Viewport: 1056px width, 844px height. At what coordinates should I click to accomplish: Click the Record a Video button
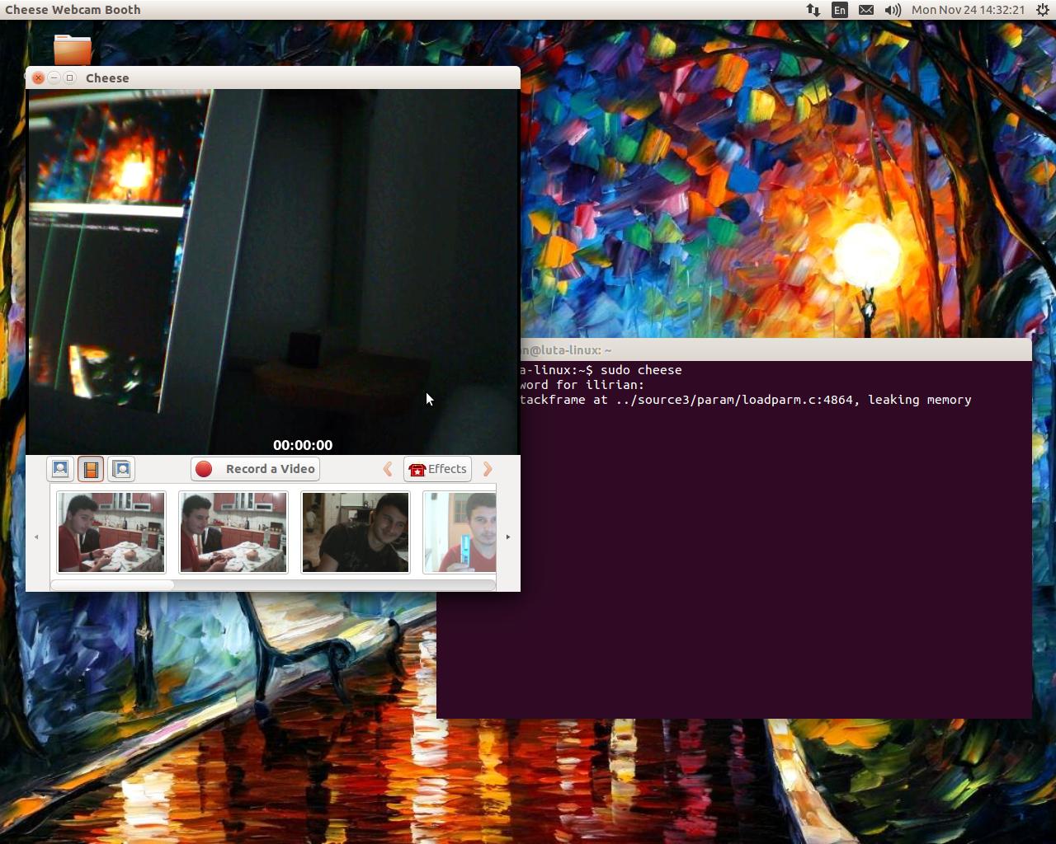coord(255,469)
